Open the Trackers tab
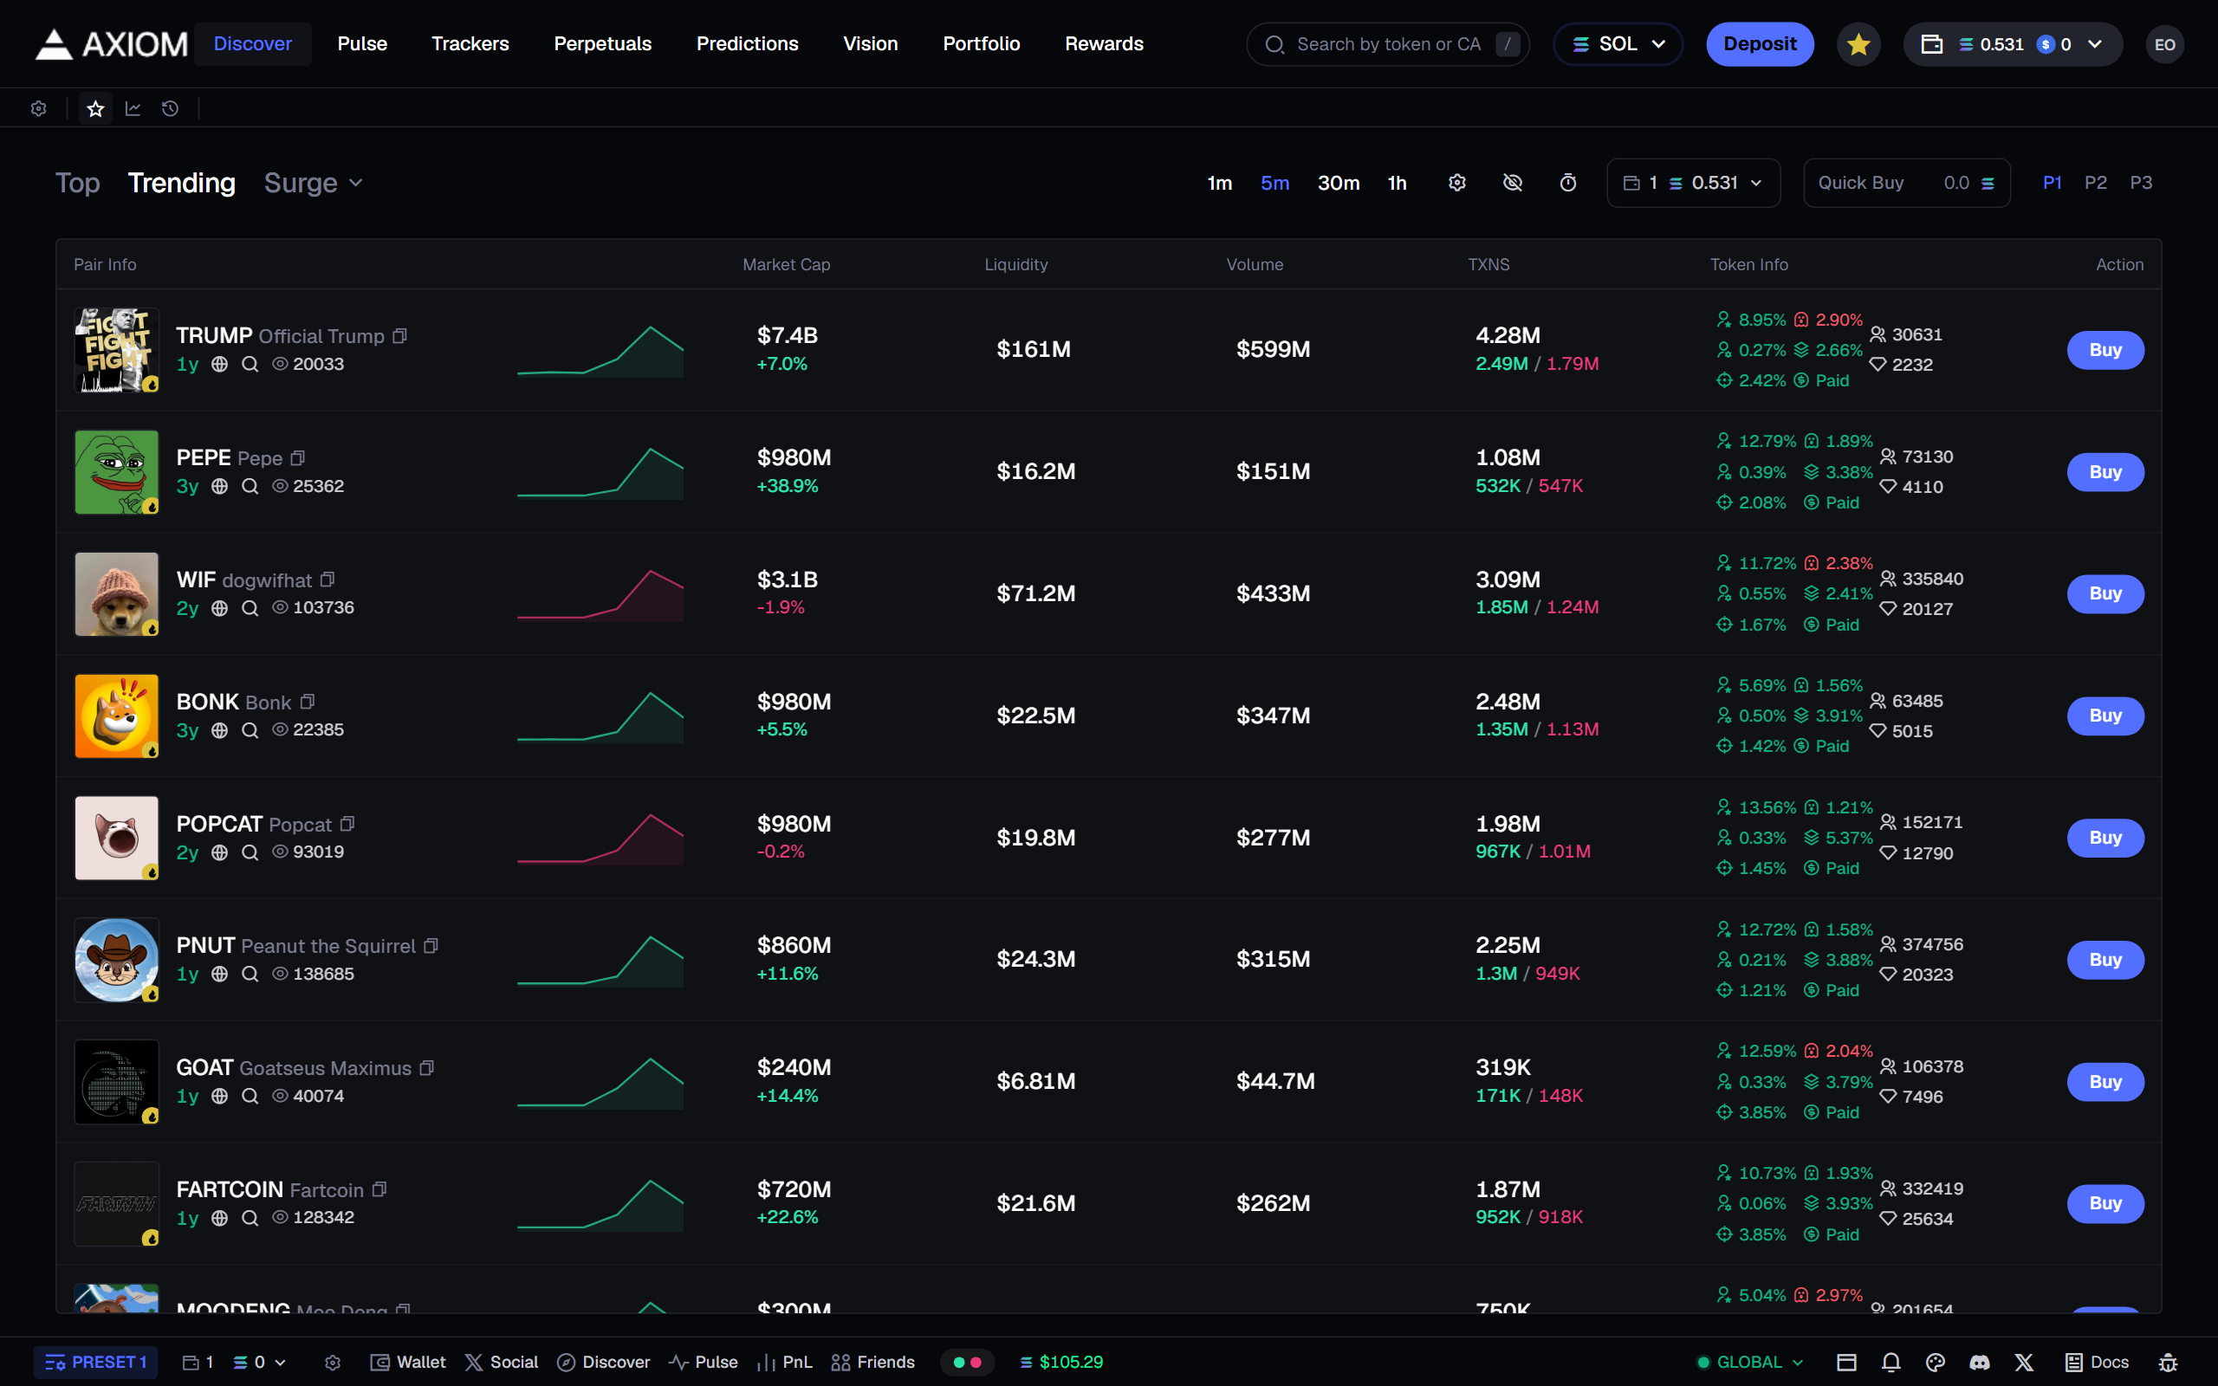2218x1386 pixels. 470,44
